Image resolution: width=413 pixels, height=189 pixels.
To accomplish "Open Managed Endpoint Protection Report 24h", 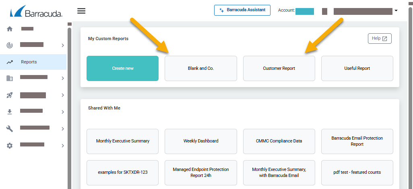I will click(x=201, y=173).
